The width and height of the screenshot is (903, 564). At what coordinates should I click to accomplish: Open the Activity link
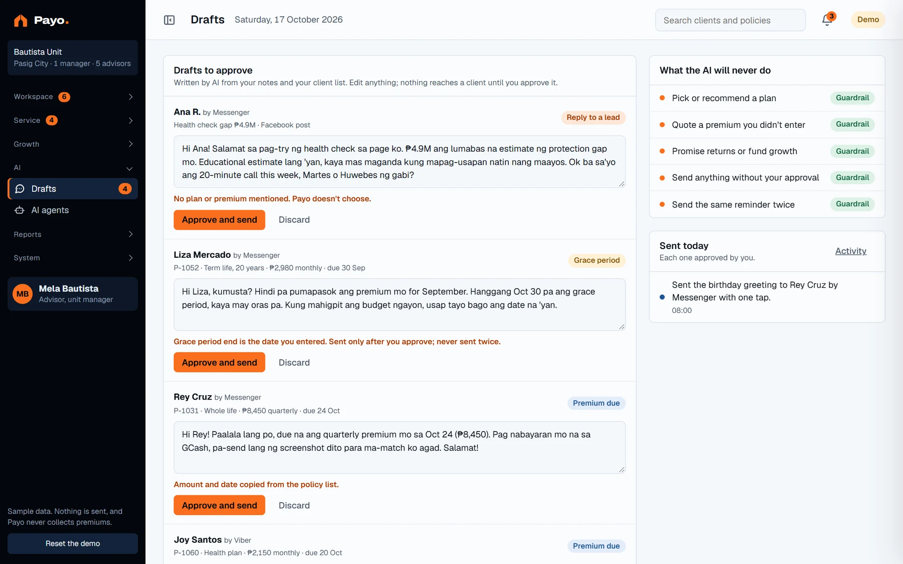851,251
